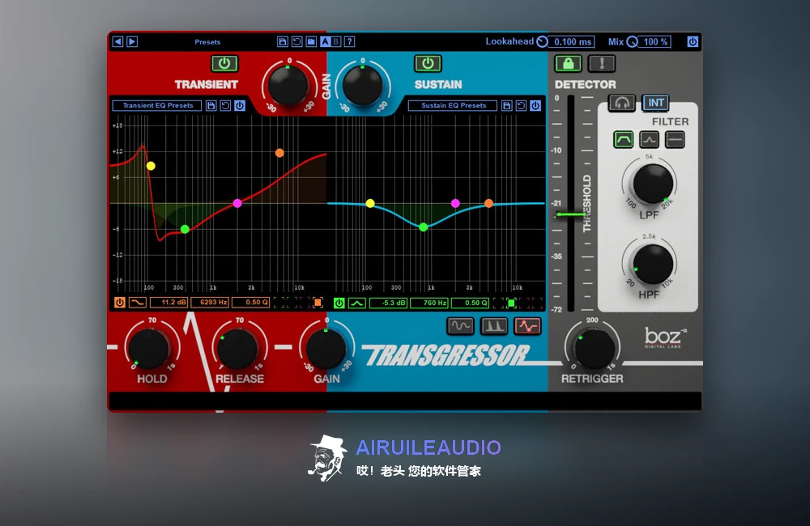The width and height of the screenshot is (810, 526).
Task: Switch to the A comparison state
Action: (x=325, y=42)
